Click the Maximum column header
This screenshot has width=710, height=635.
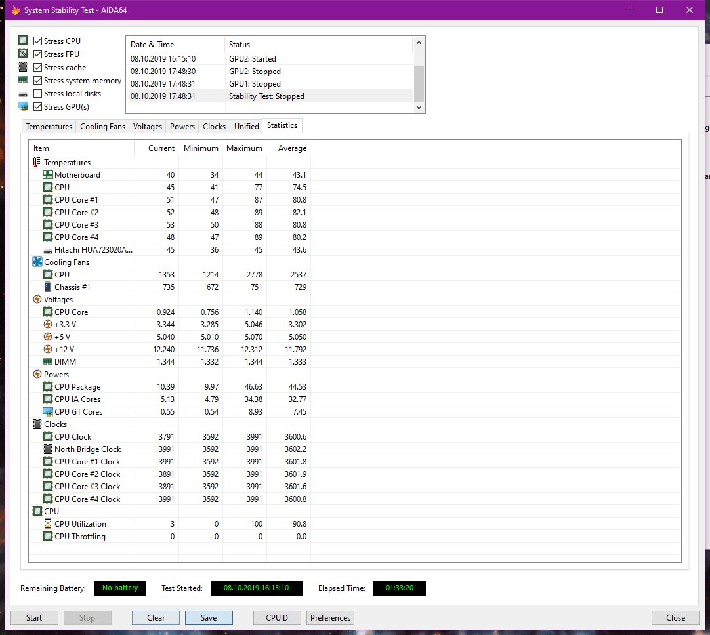[x=245, y=148]
